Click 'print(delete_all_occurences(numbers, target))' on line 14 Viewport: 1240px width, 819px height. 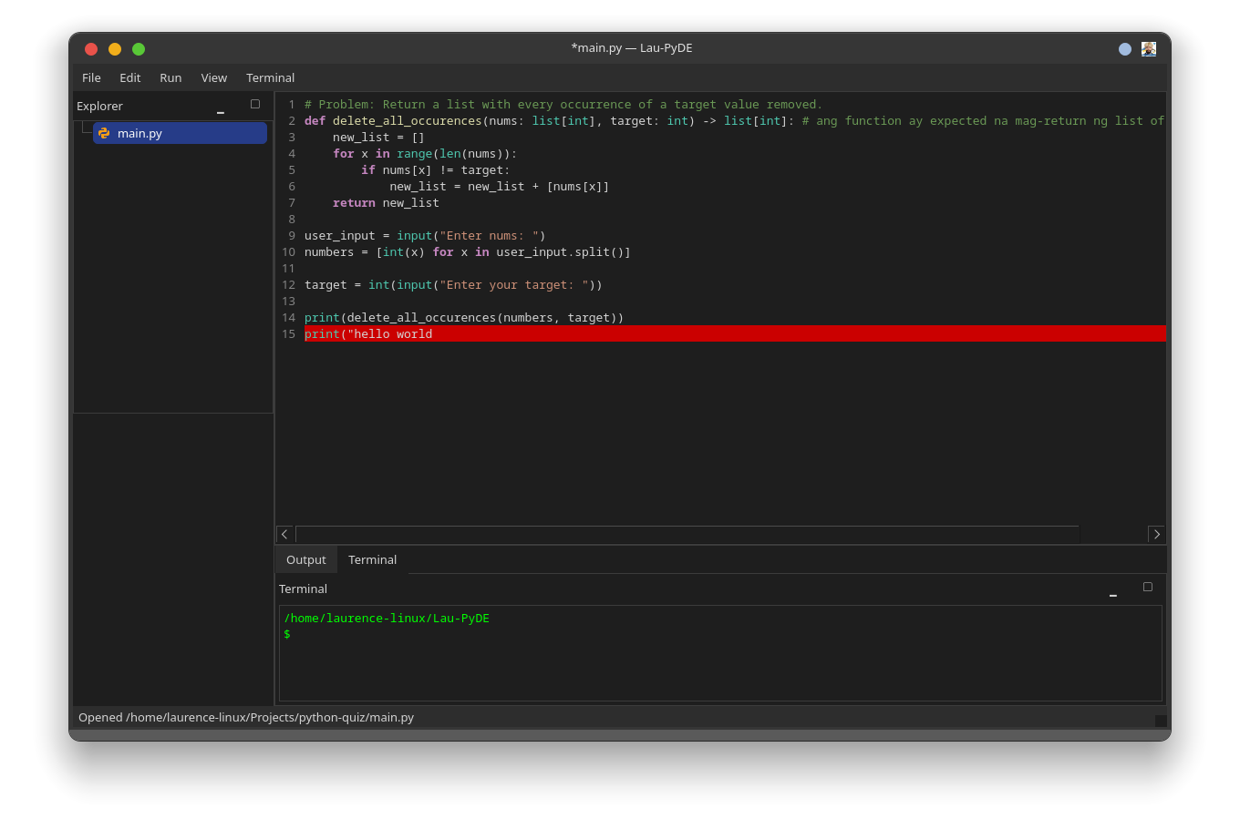coord(464,318)
